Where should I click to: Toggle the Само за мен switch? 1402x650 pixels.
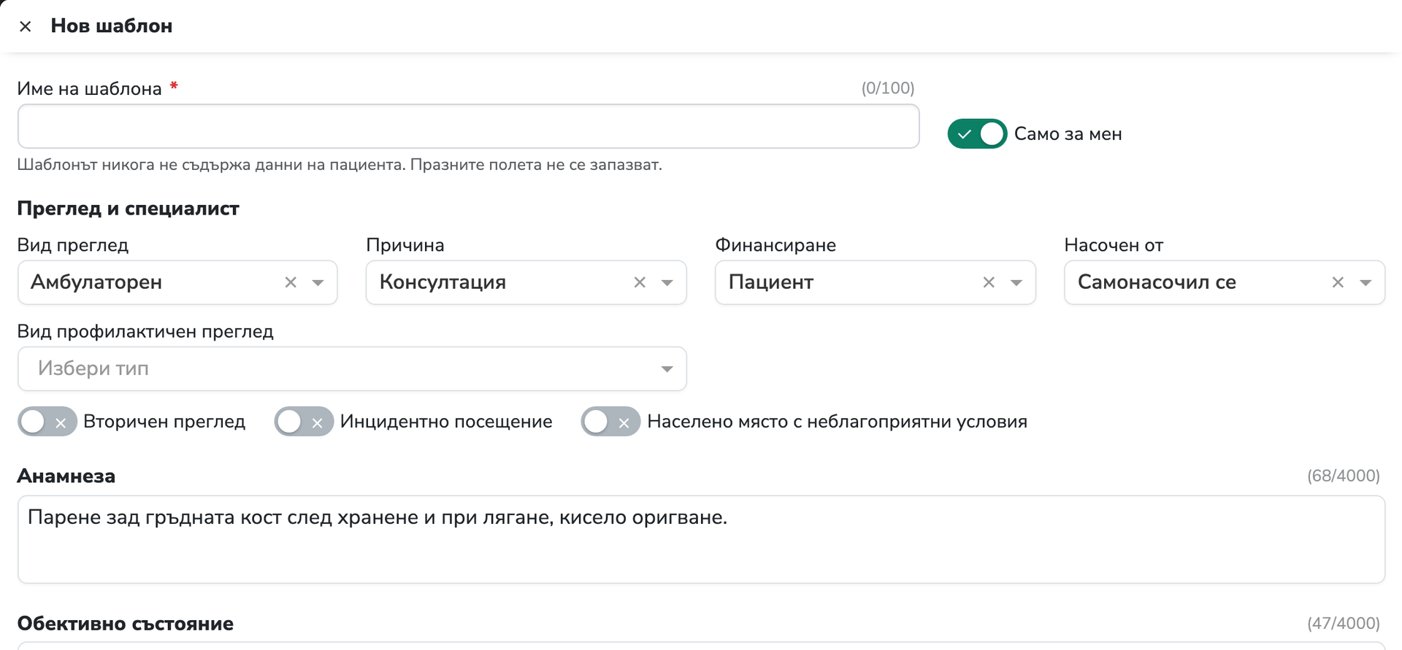(x=977, y=134)
